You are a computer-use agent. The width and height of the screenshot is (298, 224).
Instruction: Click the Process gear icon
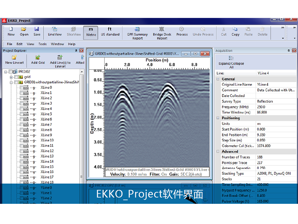pyautogui.click(x=182, y=29)
